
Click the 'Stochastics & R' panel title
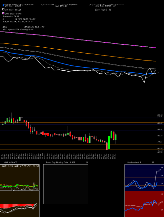click(134, 162)
